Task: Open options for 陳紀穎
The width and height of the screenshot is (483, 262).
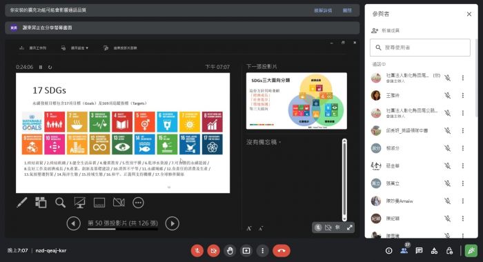Action: [463, 219]
